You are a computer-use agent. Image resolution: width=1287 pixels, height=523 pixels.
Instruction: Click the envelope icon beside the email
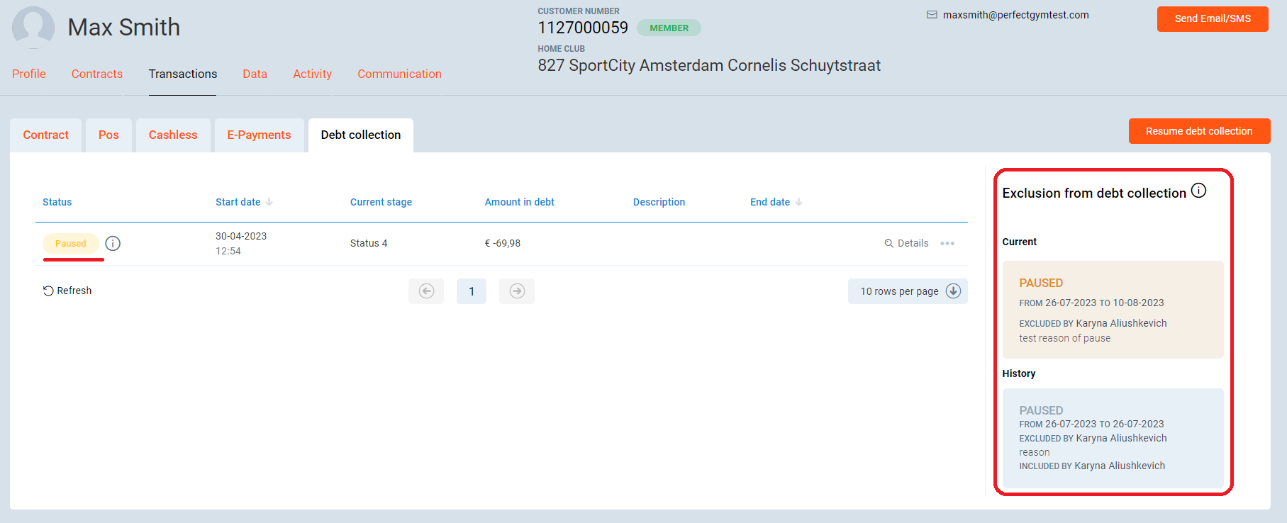coord(932,15)
